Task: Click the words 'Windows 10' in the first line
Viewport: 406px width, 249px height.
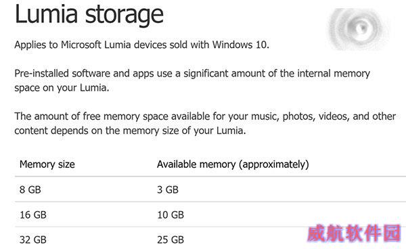Action: pos(240,45)
